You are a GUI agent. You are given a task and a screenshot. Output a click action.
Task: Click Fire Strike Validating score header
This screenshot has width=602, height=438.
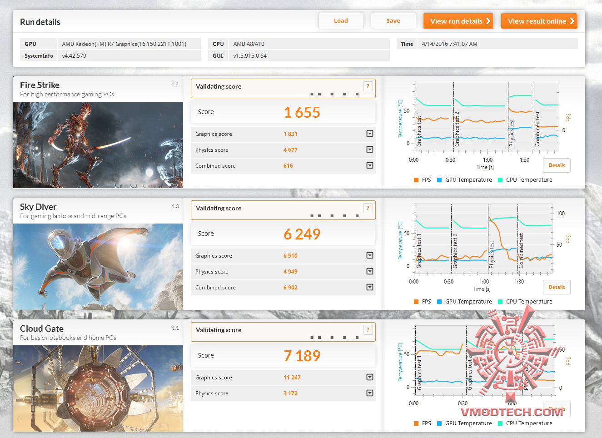219,86
